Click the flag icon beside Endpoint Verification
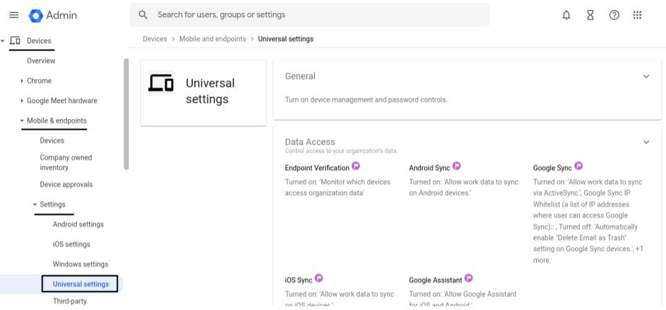 [x=356, y=166]
